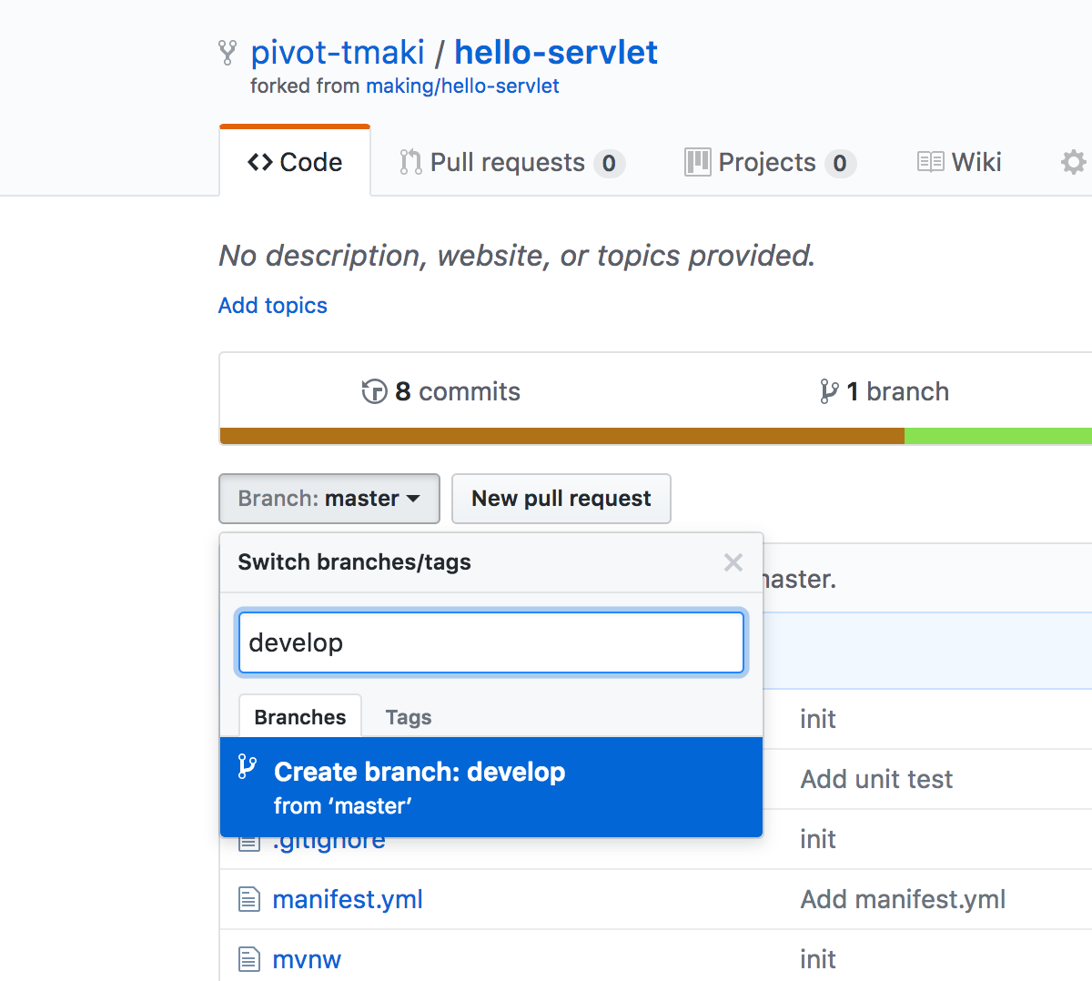Click the fork icon beside repository name

[x=227, y=53]
